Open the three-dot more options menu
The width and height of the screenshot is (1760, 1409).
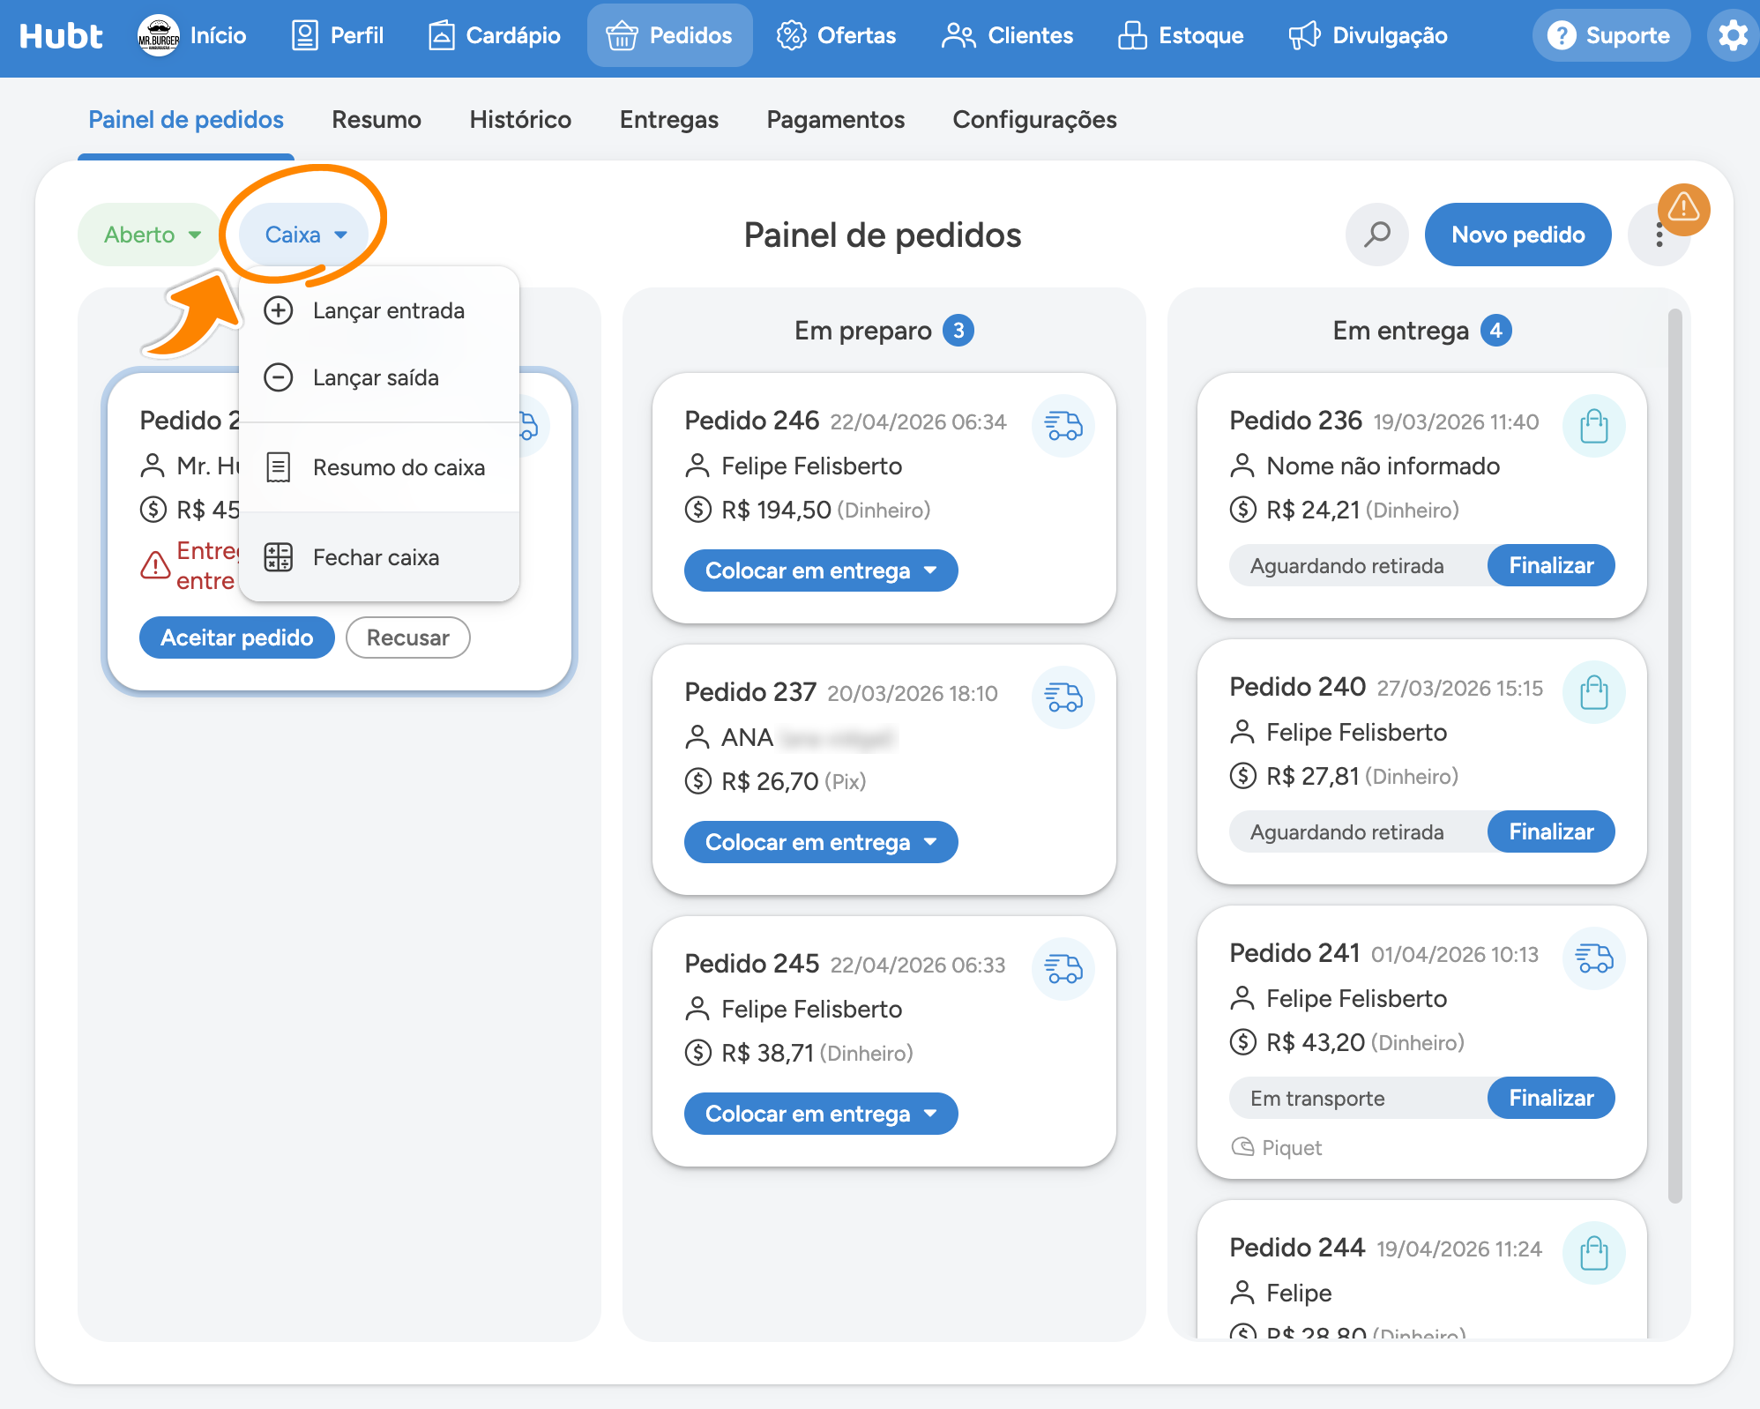[1659, 235]
